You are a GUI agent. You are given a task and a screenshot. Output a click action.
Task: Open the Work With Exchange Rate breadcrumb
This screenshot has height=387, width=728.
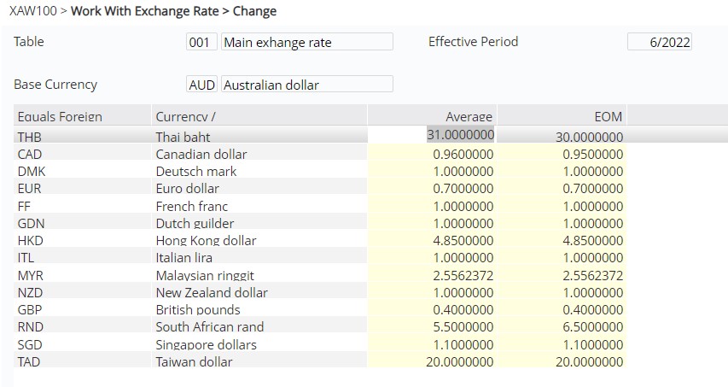(144, 11)
